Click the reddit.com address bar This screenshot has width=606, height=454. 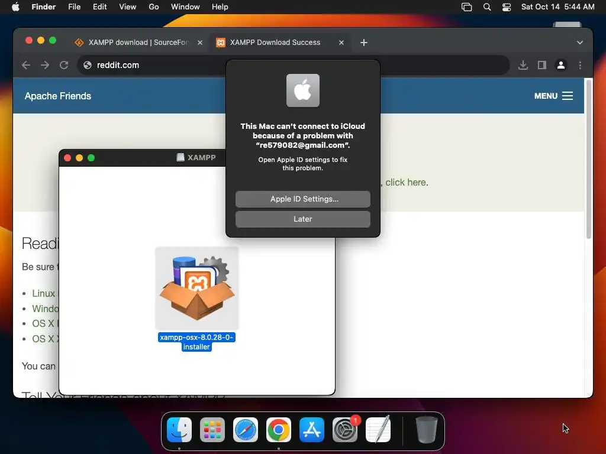[x=294, y=65]
